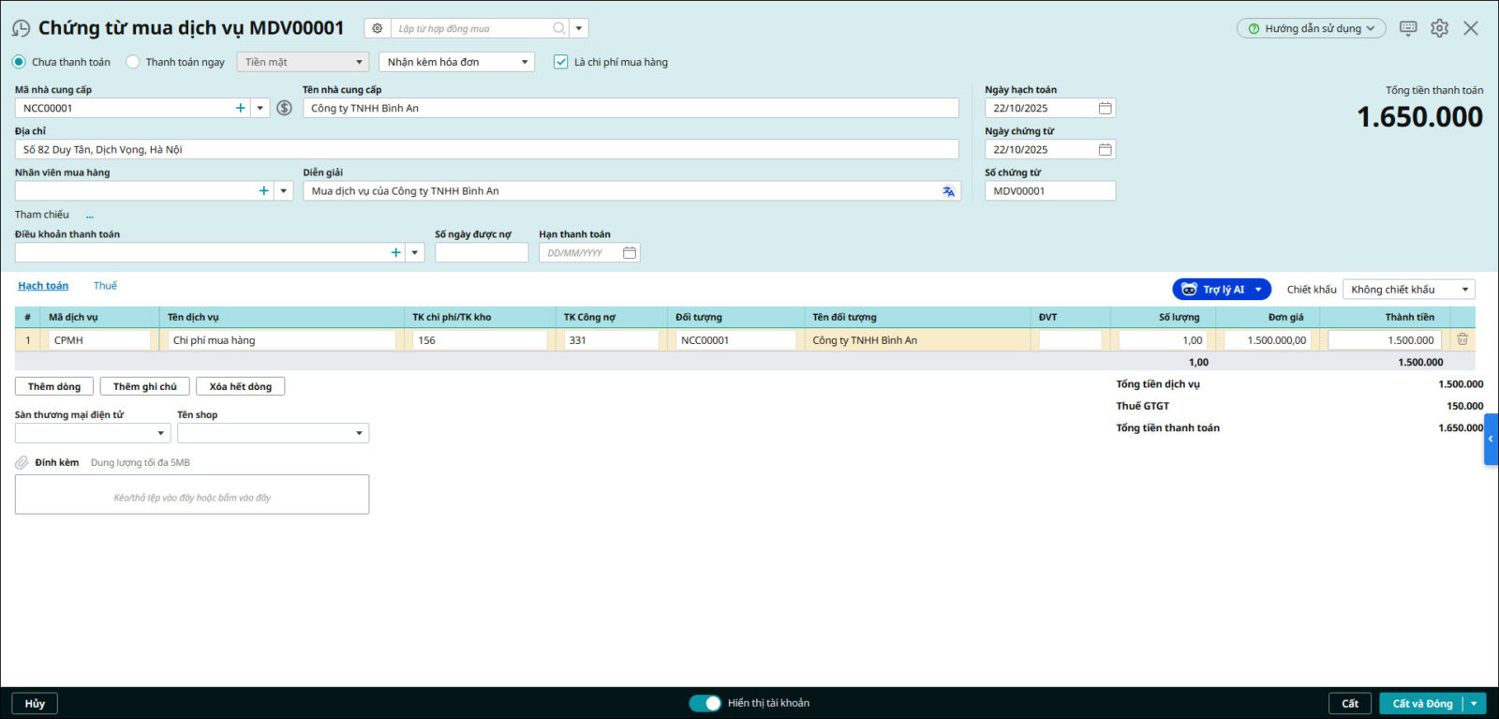
Task: Switch to the Hạch toán tab
Action: point(43,286)
